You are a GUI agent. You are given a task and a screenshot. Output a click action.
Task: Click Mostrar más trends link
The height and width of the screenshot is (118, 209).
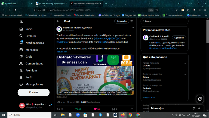click(x=149, y=98)
